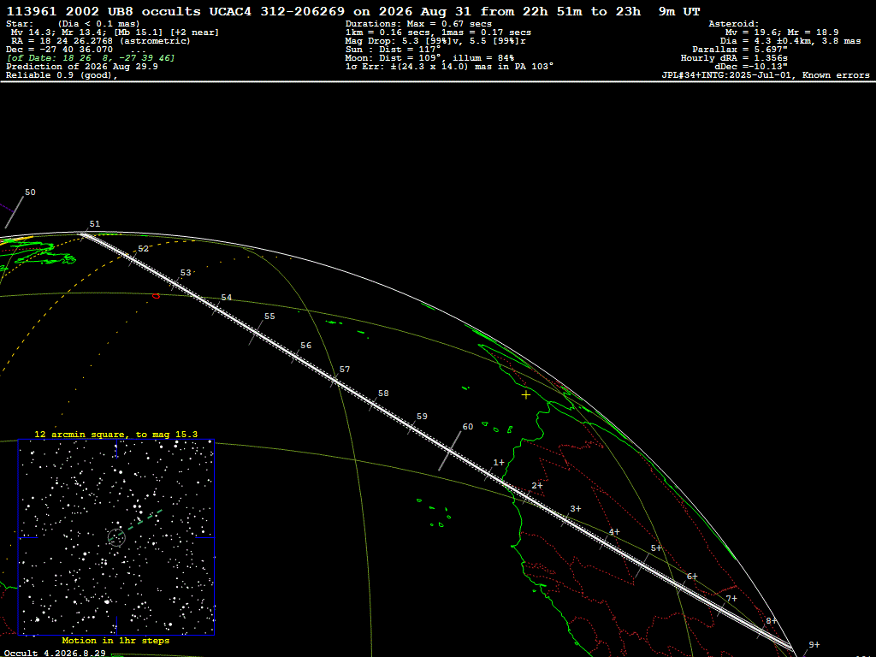Click the 'Motion in 1hr steps' caption
This screenshot has height=657, width=876.
115,640
